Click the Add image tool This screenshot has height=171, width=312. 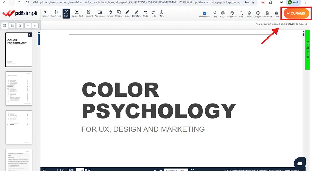[x=99, y=14]
